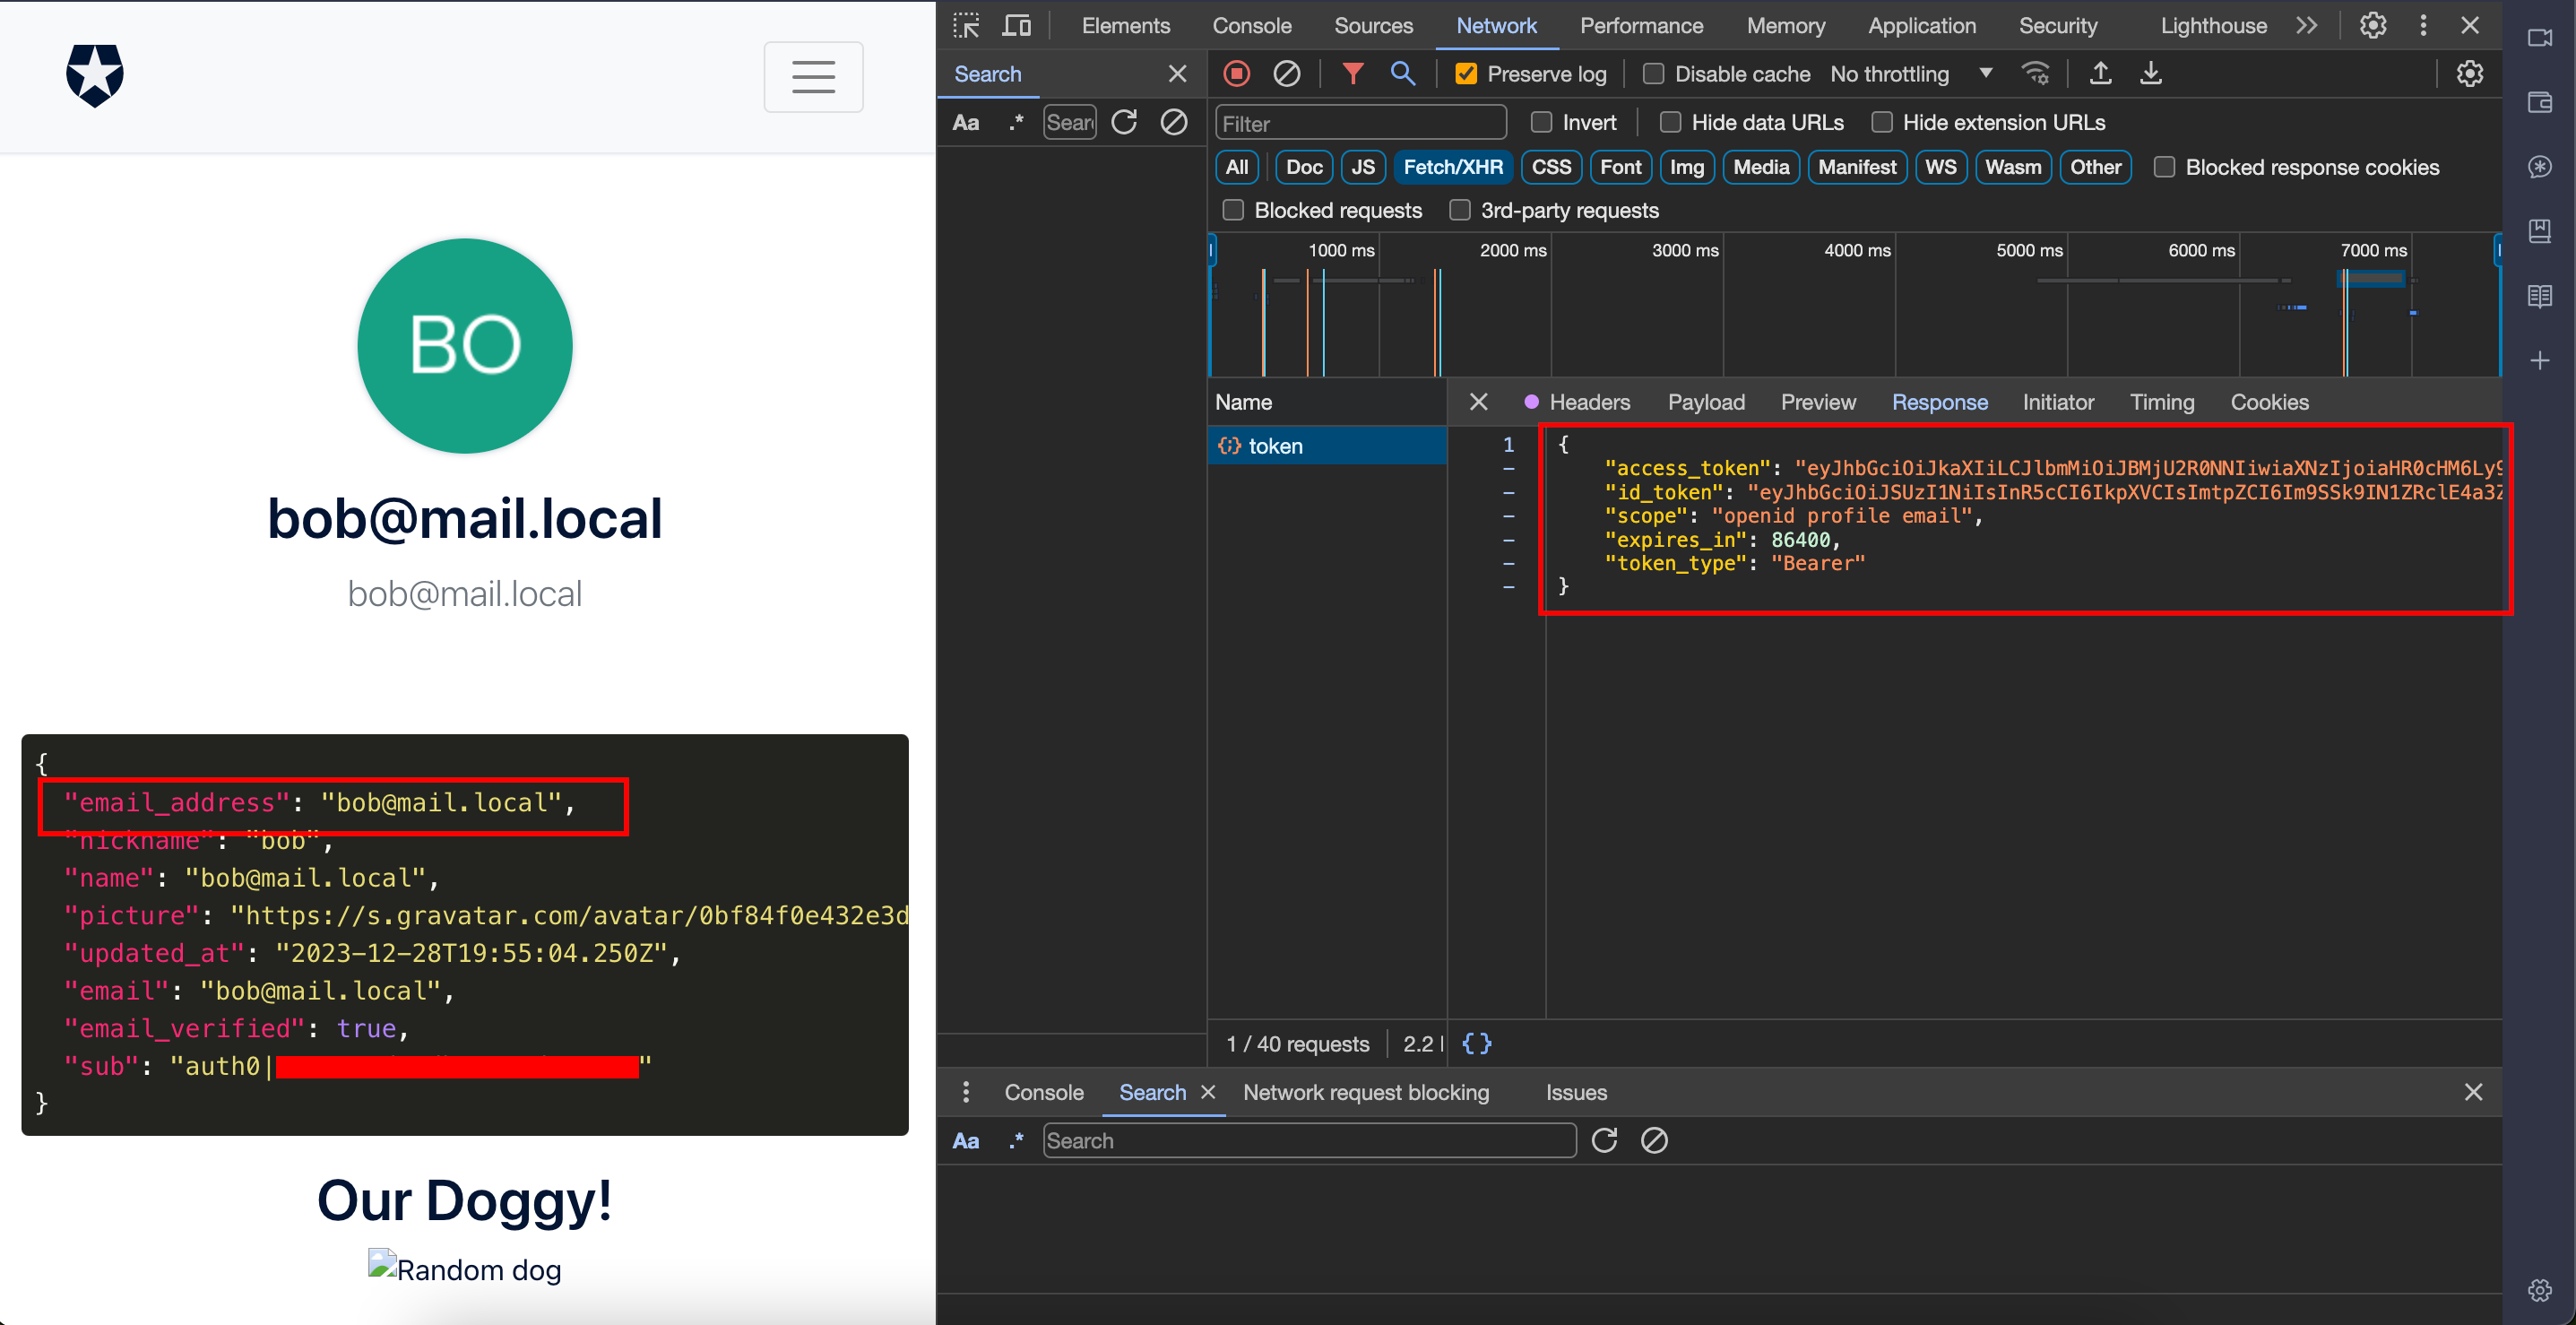Select the Fetch/XHR filter
The image size is (2576, 1325).
1452,167
